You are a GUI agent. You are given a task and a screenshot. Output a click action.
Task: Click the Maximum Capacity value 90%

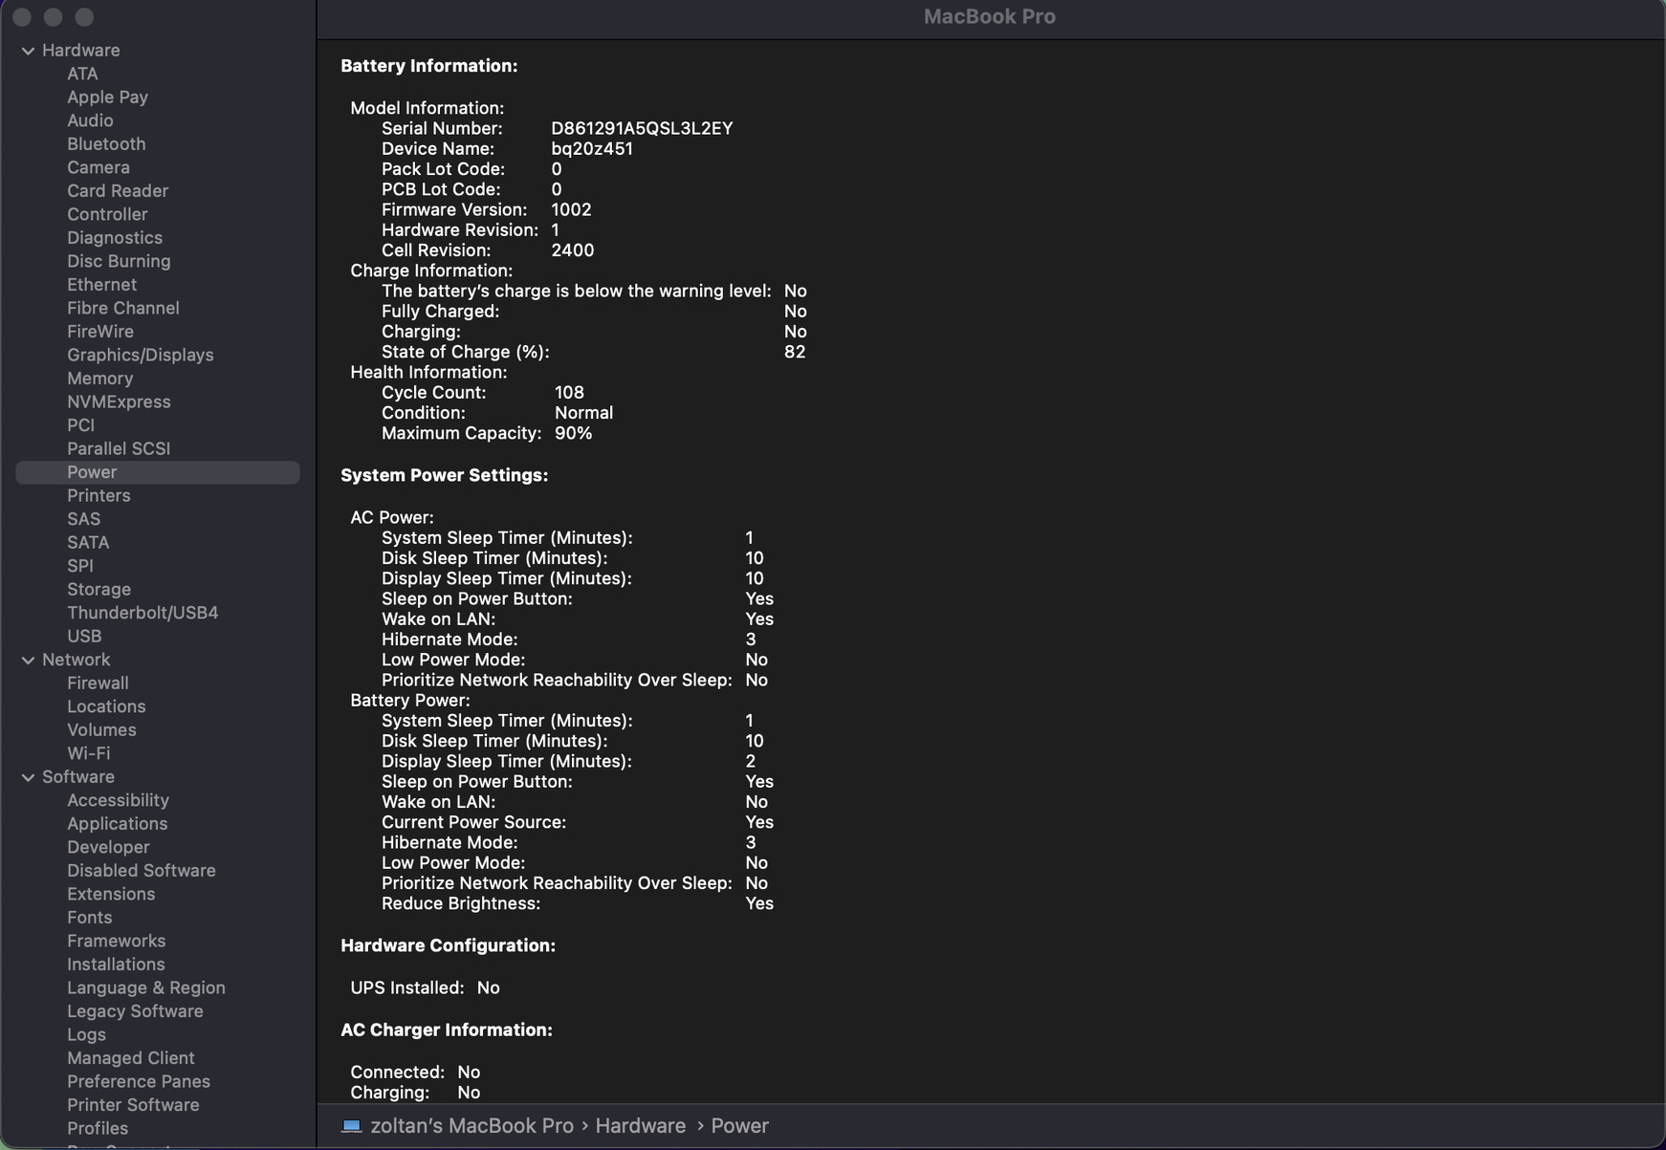click(573, 433)
